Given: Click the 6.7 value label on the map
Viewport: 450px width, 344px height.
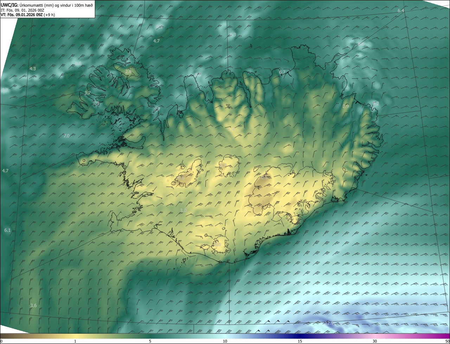Looking at the screenshot, I should click(x=282, y=72).
